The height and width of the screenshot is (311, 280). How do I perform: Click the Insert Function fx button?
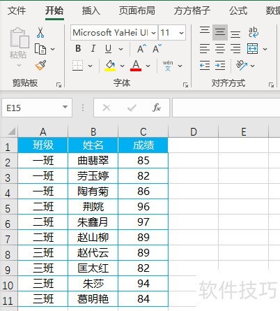coord(157,108)
